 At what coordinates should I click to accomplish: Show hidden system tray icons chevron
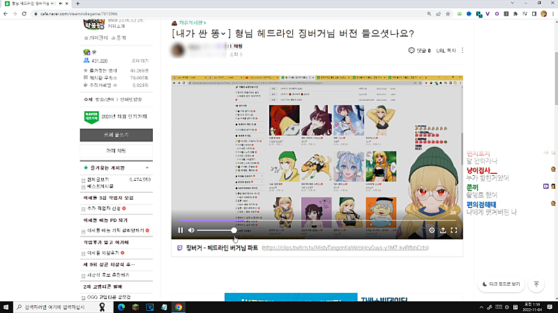click(x=481, y=307)
